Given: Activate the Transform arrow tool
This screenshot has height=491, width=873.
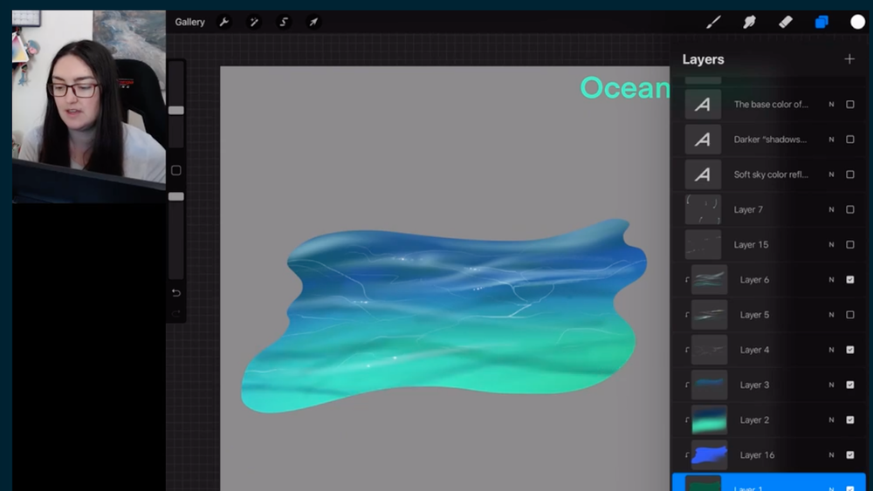Looking at the screenshot, I should [313, 22].
